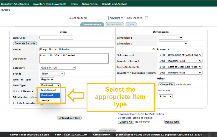Click the Item Code input field

click(56, 37)
